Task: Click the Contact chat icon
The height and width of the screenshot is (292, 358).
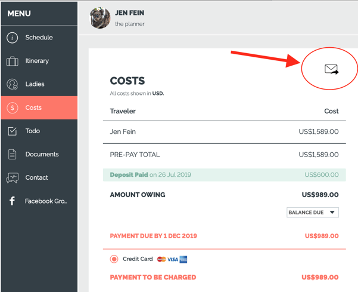Action: [13, 178]
